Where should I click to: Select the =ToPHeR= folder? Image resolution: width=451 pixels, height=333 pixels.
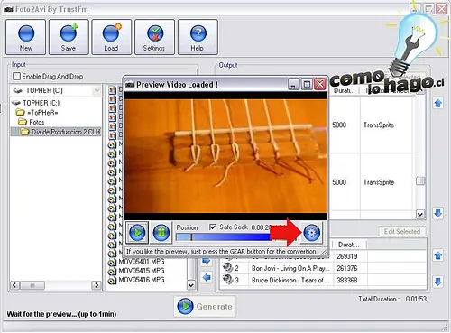point(42,113)
